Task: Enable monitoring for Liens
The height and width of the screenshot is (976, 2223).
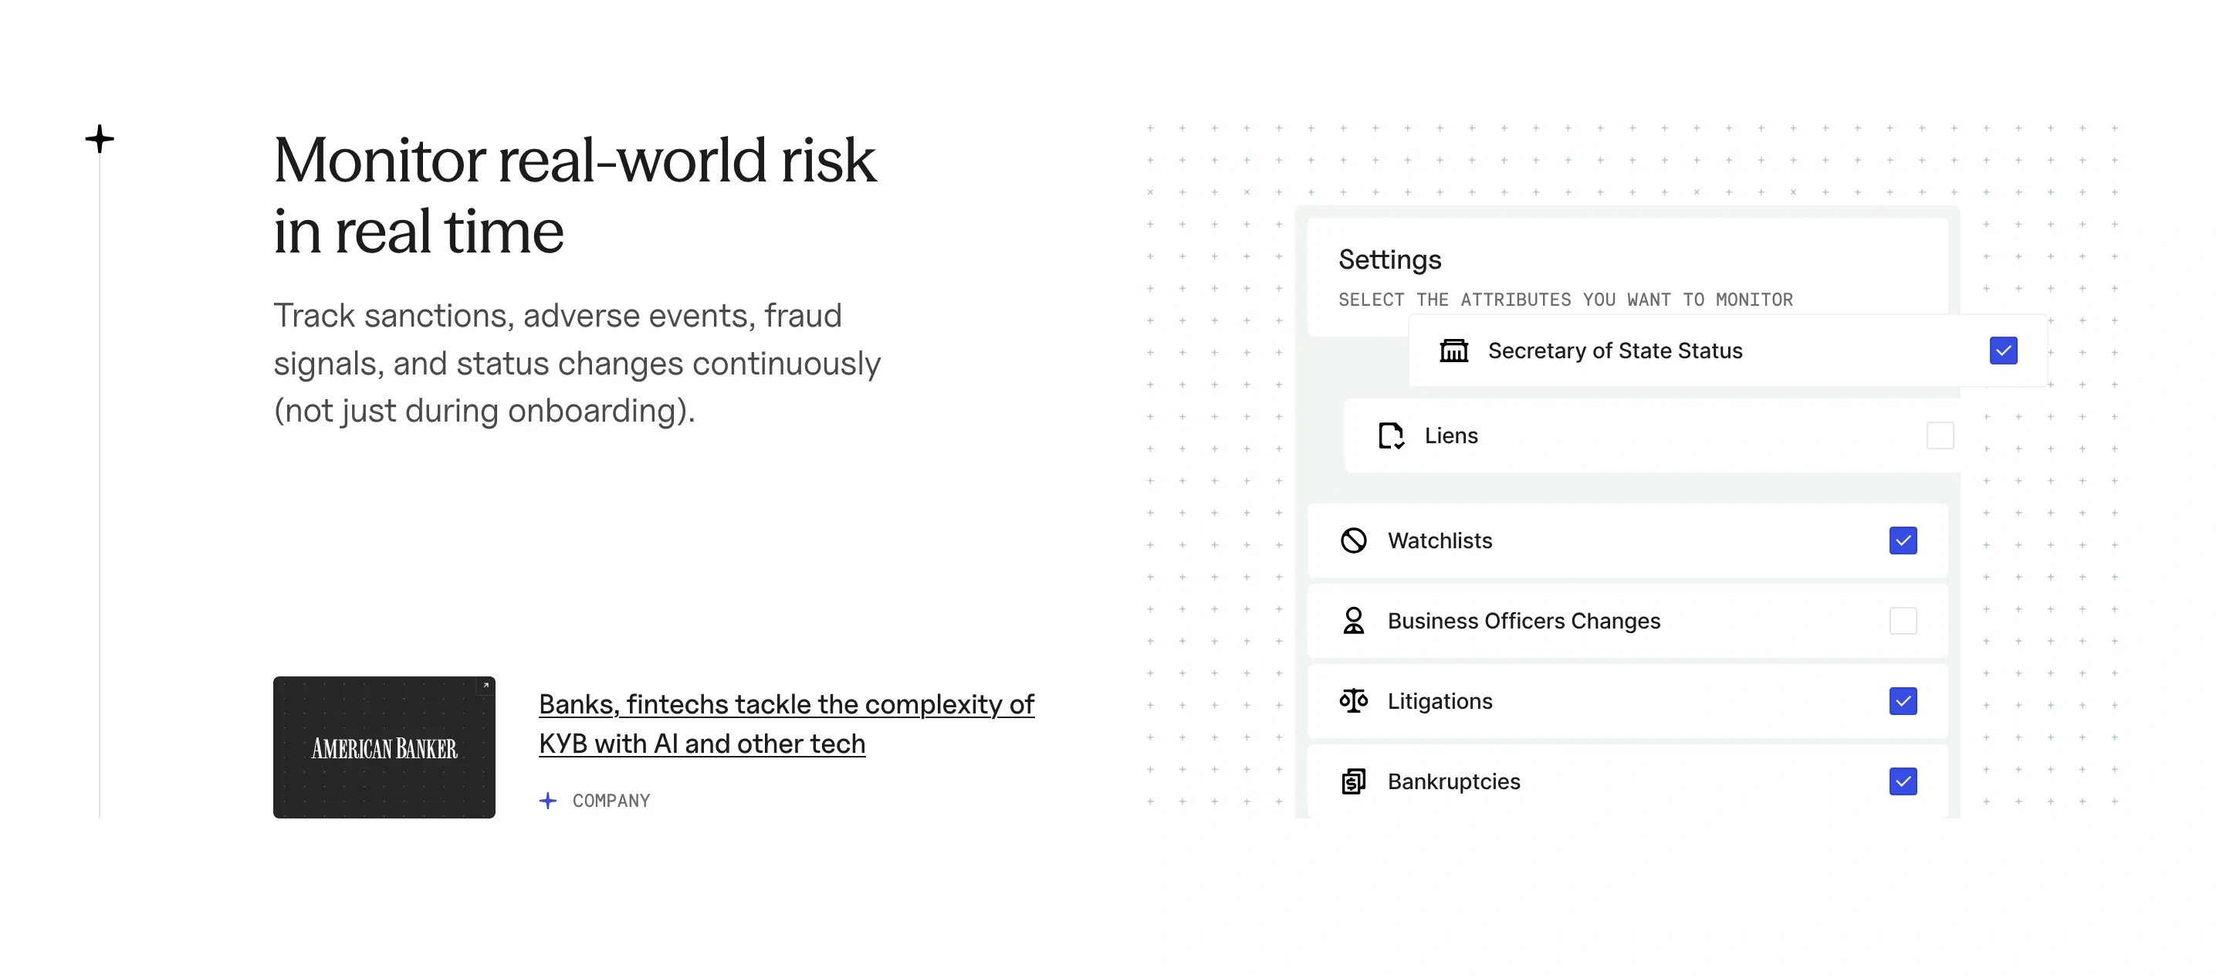Action: click(x=1942, y=435)
